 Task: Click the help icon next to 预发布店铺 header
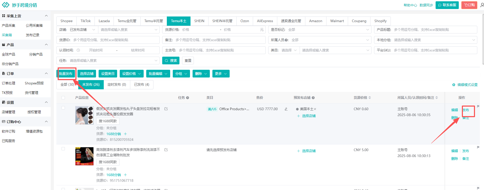point(313,98)
